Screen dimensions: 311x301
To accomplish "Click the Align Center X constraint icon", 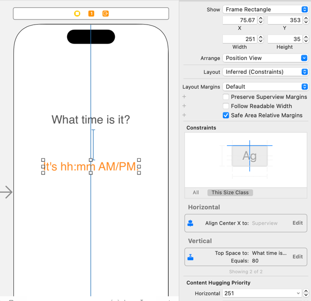I will point(191,223).
